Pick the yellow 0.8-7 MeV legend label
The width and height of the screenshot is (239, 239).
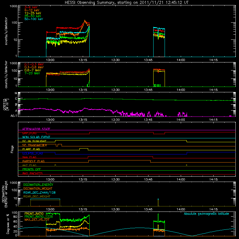tap(33, 70)
